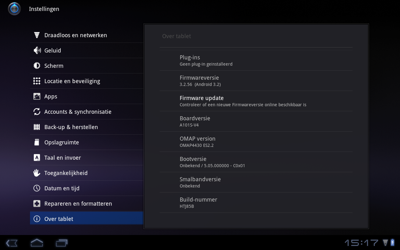Screen dimensions: 400x250
Task: Tap the Back button in the navigation bar
Action: (x=12, y=243)
